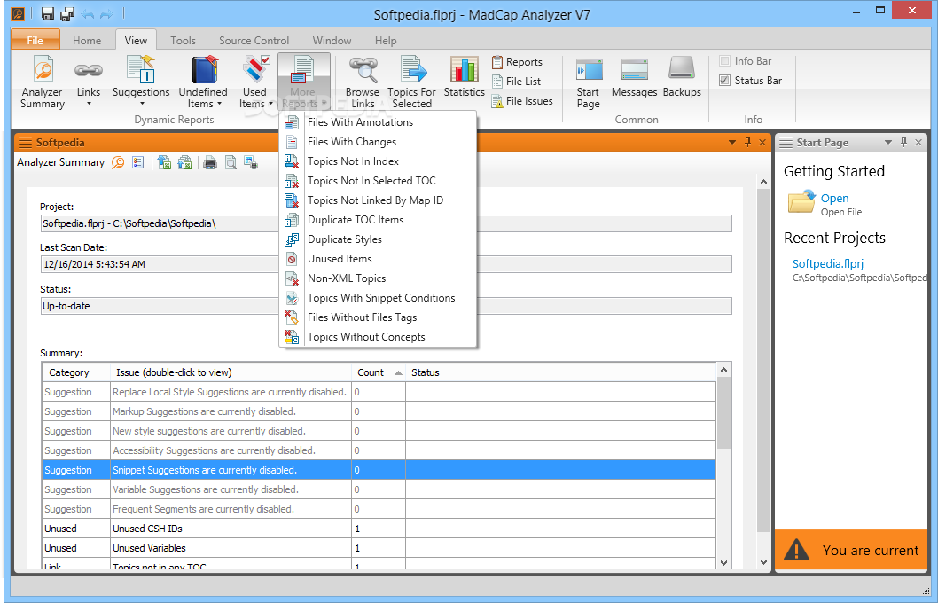
Task: Choose Topics Without Concepts
Action: 378,337
